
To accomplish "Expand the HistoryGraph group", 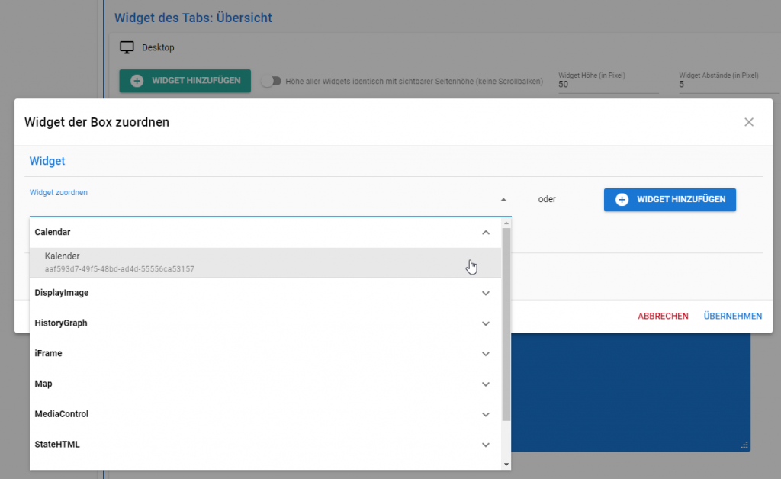I will (x=486, y=323).
